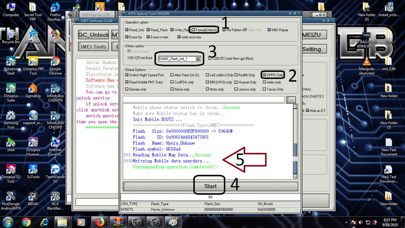Screen dimensions: 405x228
Task: Open the InfinityBox CM2MTK icon
Action: tap(55, 93)
